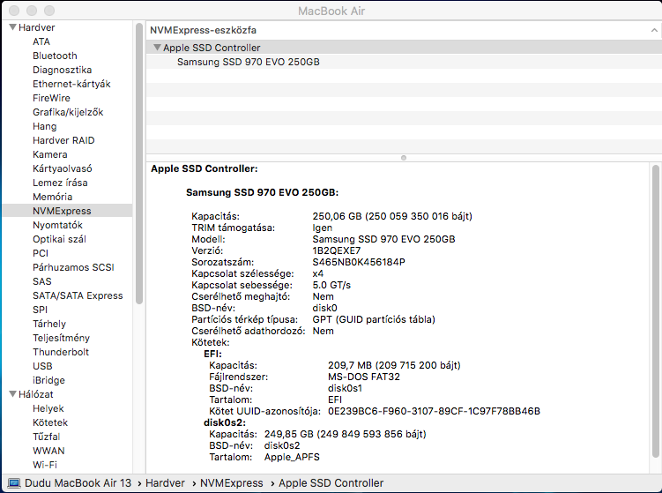Toggle the NVMExpress-eszközfa column sort chevron
The width and height of the screenshot is (662, 493).
pyautogui.click(x=654, y=30)
